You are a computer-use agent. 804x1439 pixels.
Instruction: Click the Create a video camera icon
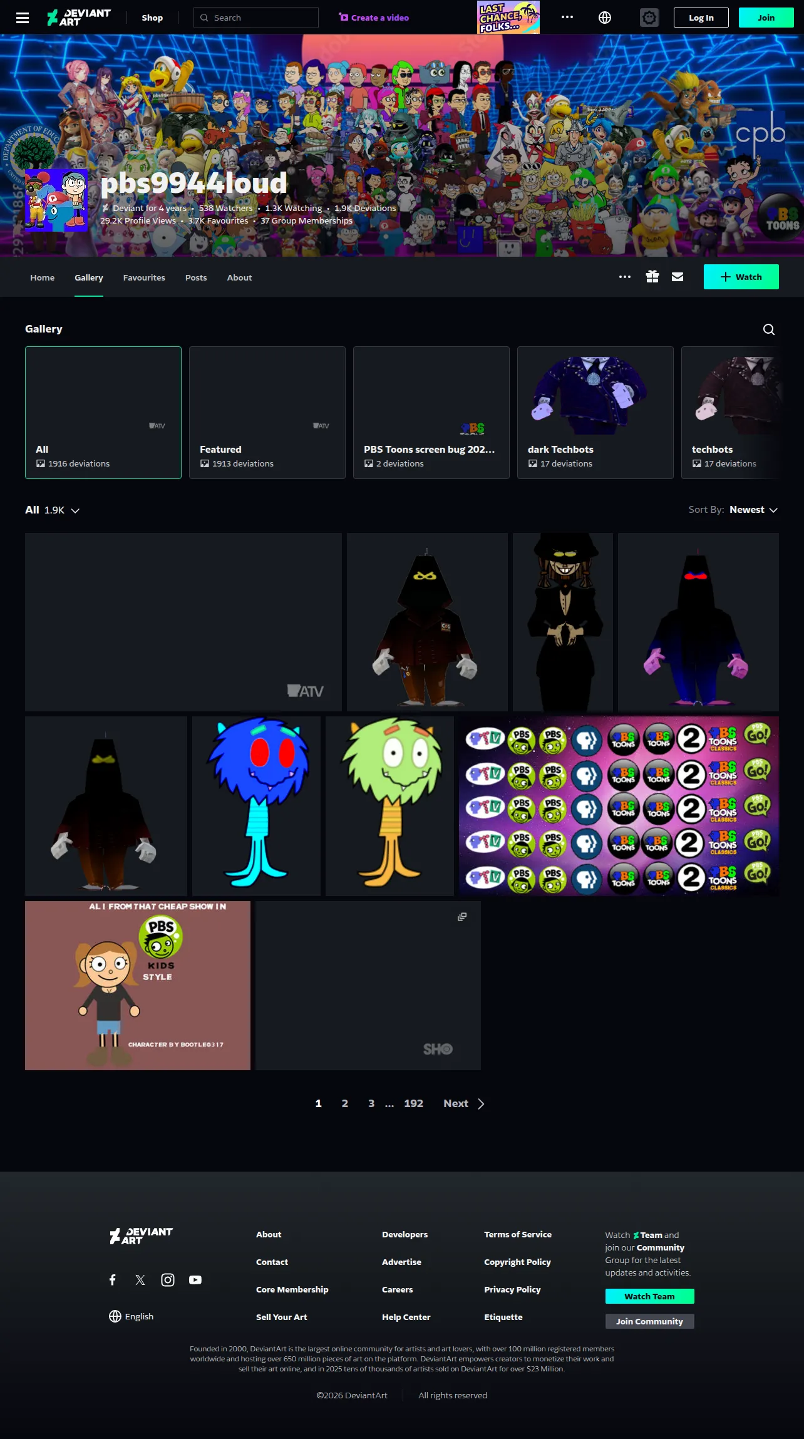(x=344, y=18)
